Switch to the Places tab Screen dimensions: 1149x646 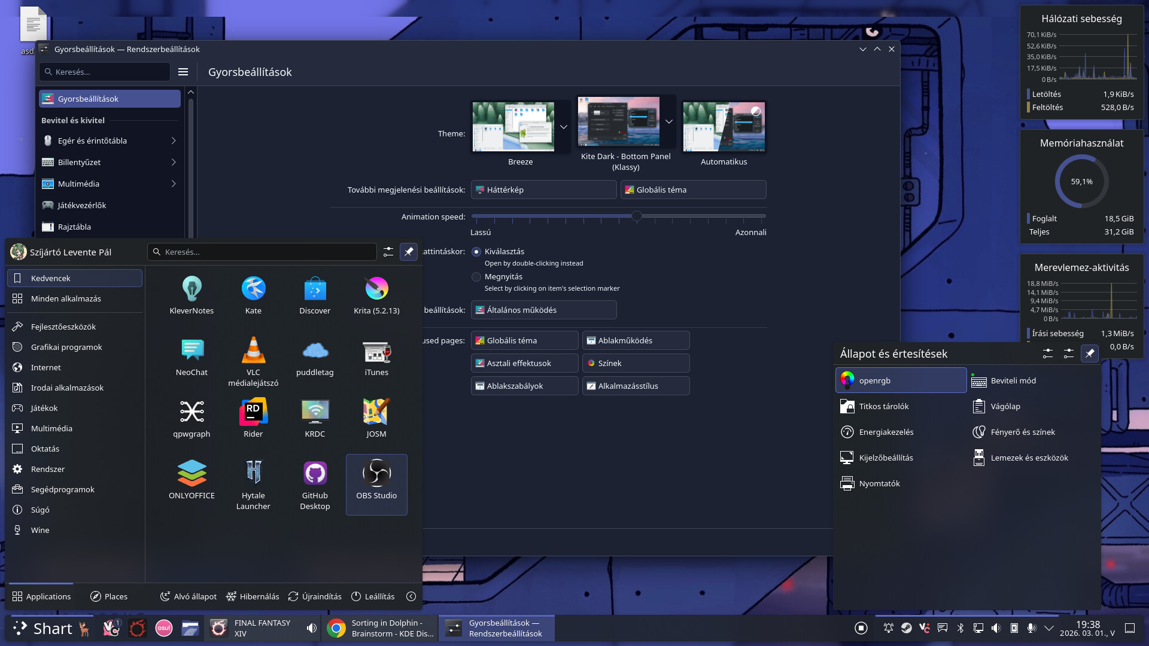109,596
